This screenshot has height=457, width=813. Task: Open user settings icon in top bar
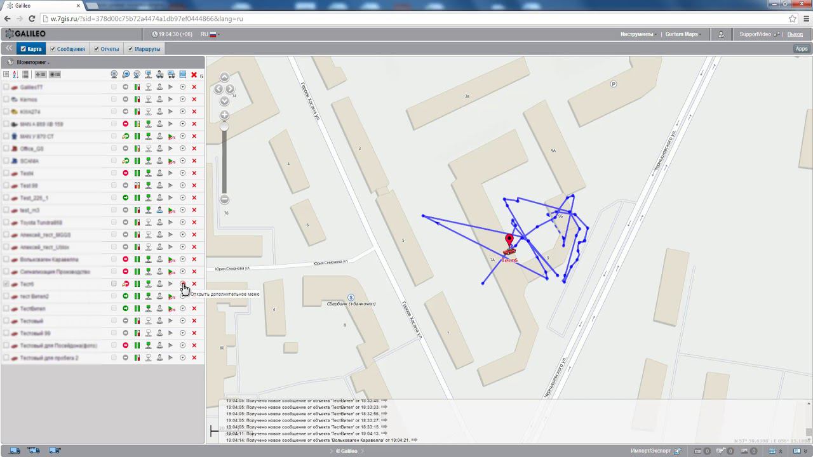[721, 34]
